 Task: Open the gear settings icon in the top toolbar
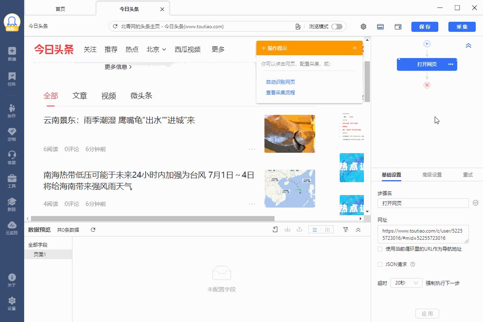click(363, 27)
